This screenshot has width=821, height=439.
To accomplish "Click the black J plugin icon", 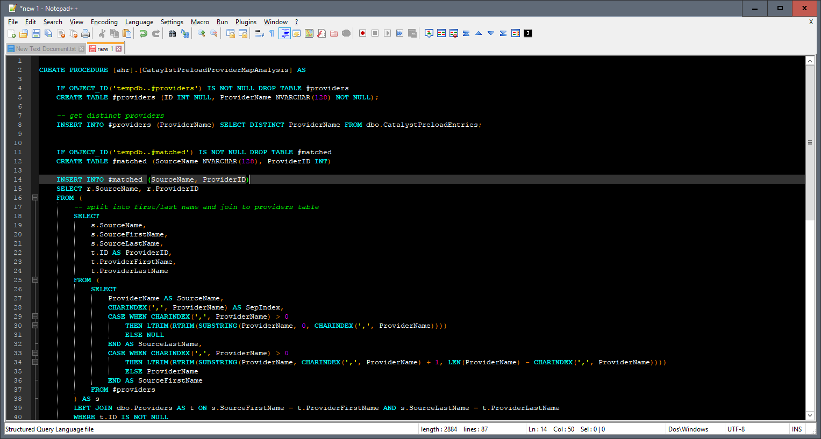I will [x=528, y=33].
